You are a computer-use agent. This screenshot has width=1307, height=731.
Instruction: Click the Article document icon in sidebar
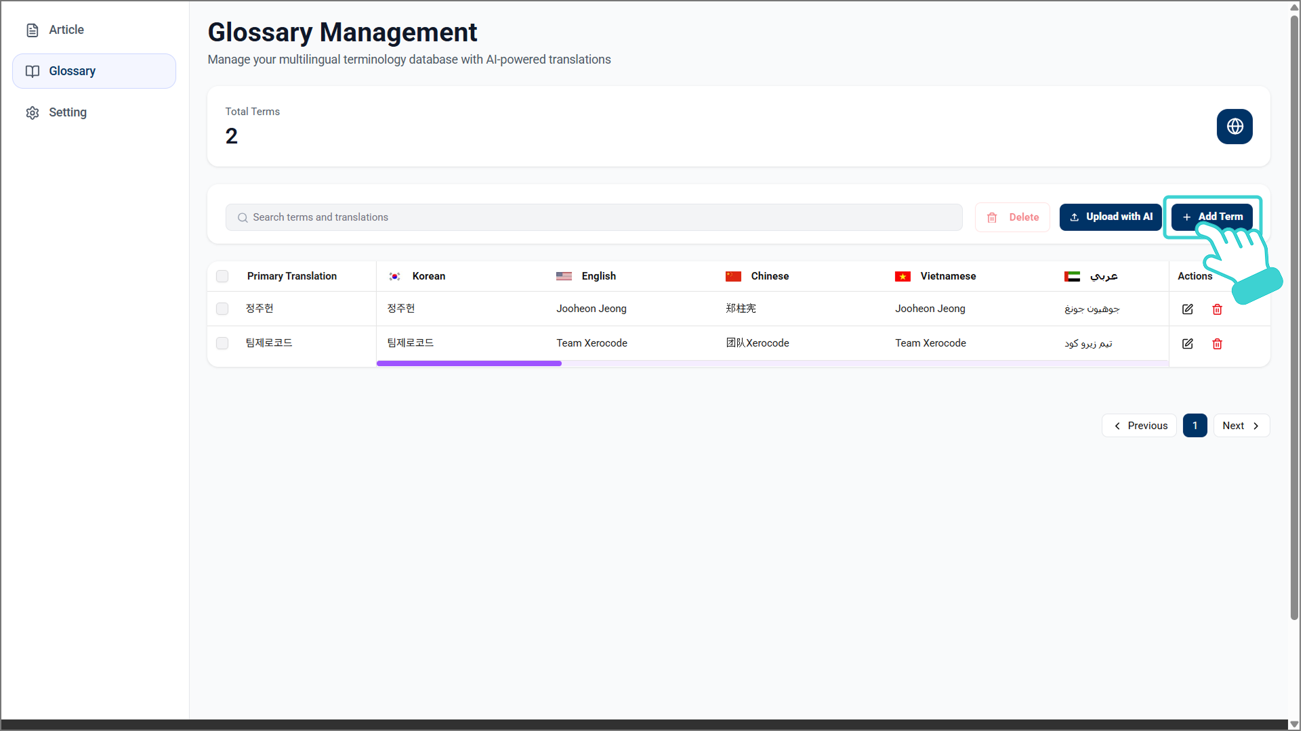tap(33, 30)
